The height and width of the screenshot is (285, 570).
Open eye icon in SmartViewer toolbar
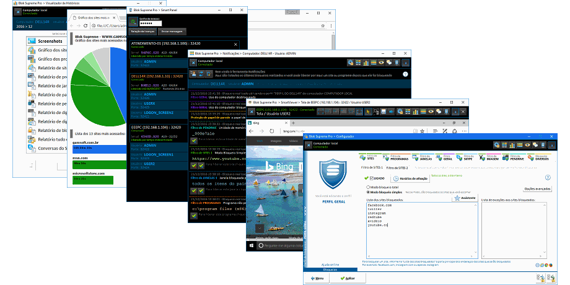431,112
